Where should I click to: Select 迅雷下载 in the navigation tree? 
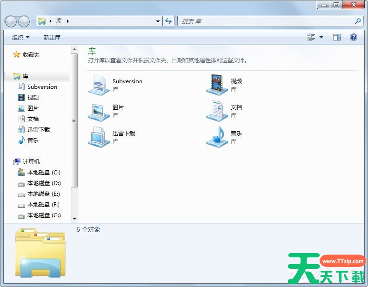pyautogui.click(x=39, y=129)
